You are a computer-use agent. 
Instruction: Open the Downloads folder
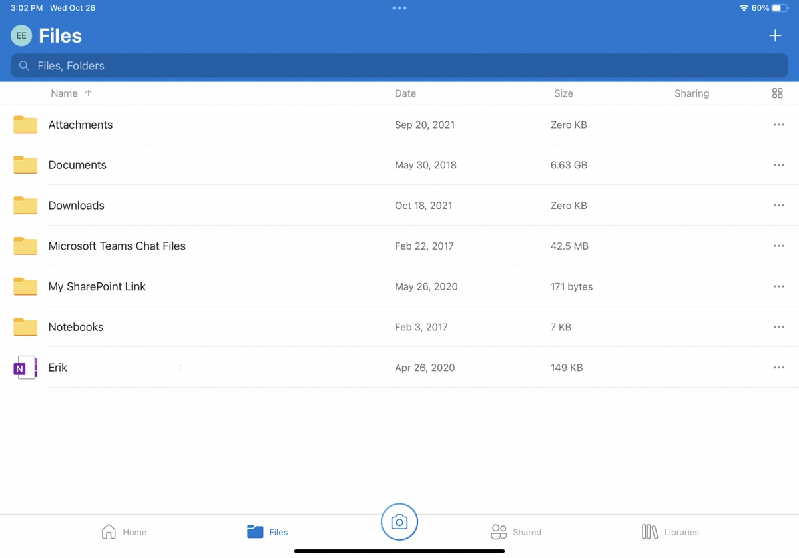(x=76, y=205)
